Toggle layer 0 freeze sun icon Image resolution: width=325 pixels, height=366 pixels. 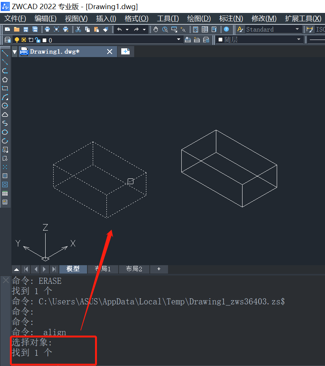[x=24, y=40]
